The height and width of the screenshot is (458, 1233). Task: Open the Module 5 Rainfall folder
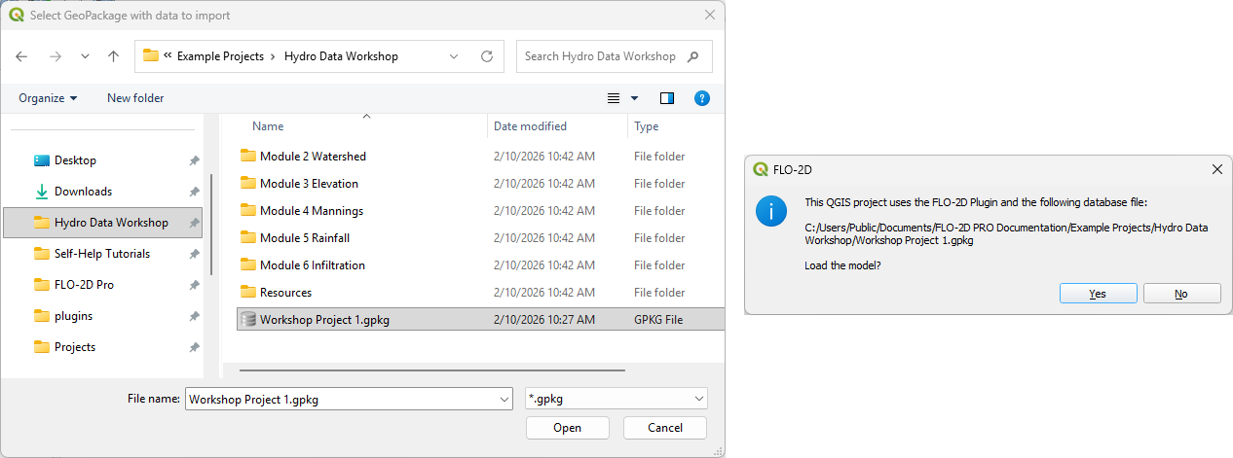pyautogui.click(x=305, y=238)
